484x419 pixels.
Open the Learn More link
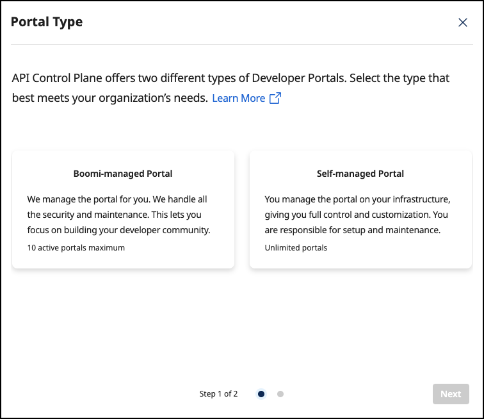238,98
